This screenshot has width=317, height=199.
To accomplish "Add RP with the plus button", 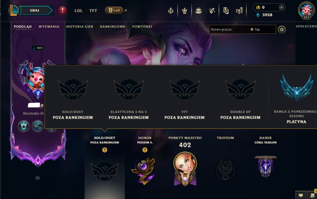I will click(281, 7).
